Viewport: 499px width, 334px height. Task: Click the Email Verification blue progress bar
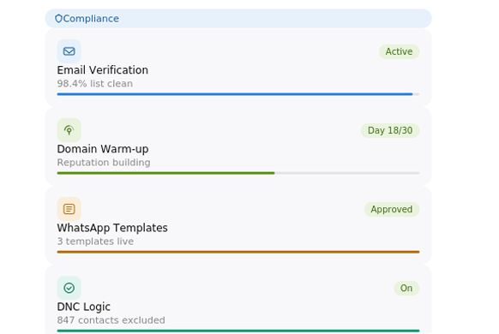pyautogui.click(x=238, y=94)
